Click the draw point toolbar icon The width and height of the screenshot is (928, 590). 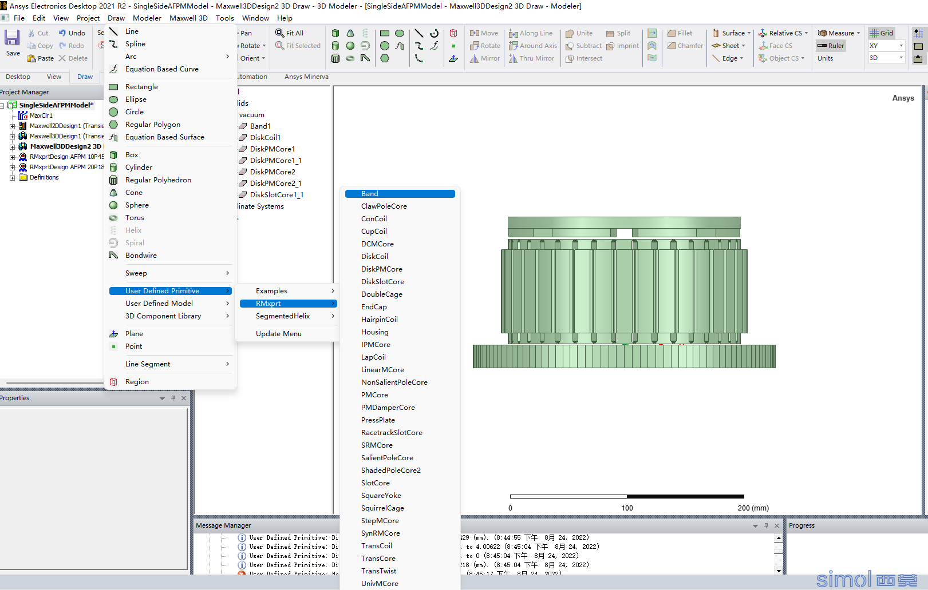tap(453, 46)
